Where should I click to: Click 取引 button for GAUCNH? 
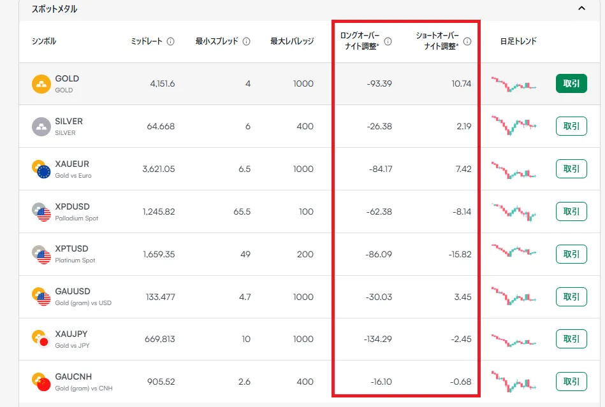(x=571, y=382)
